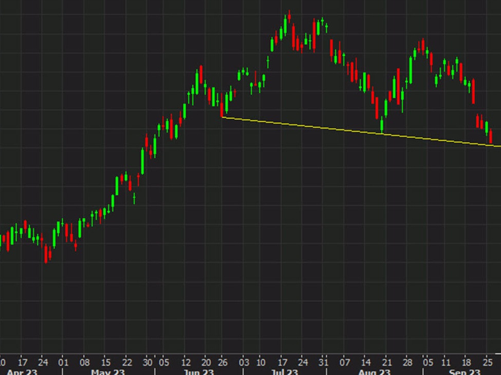501x375 pixels.
Task: Click the left endpoint of the yellow trendline
Action: click(x=222, y=117)
